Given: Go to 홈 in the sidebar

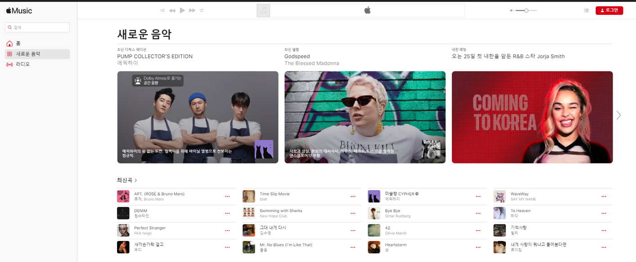Looking at the screenshot, I should click(37, 44).
